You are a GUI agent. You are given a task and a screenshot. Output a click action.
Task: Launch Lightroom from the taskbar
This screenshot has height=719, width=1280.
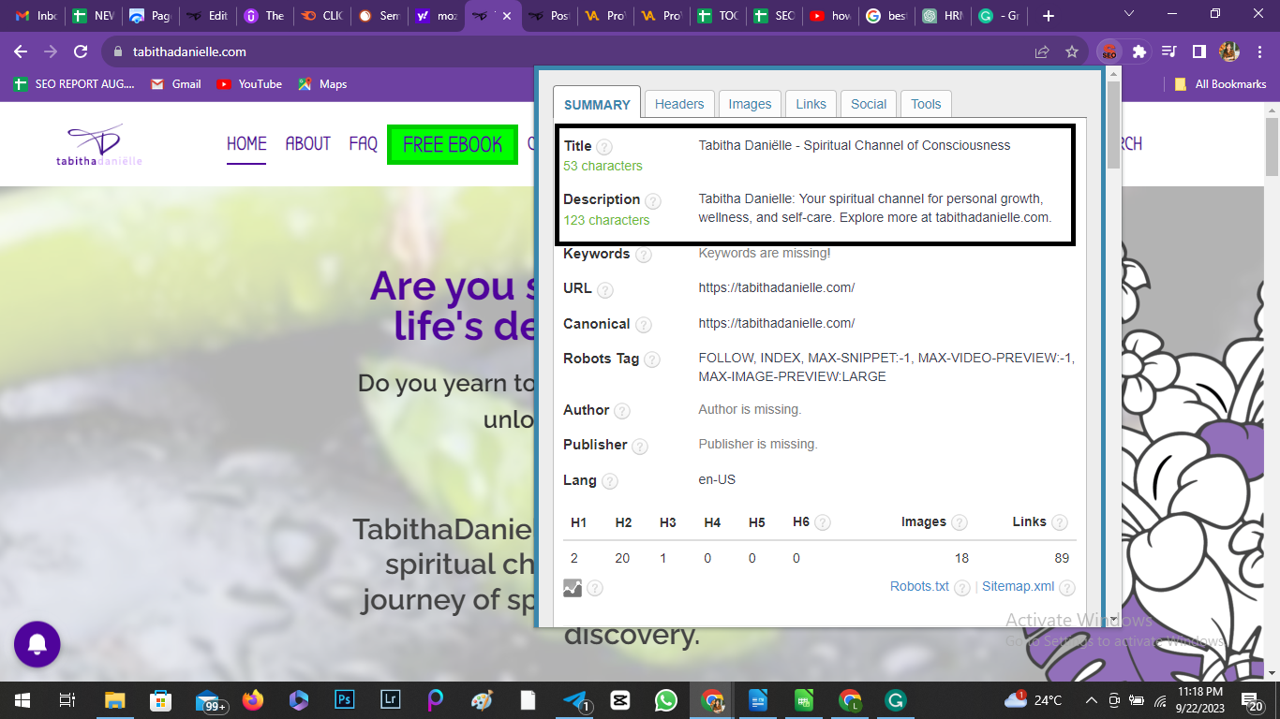pos(390,699)
